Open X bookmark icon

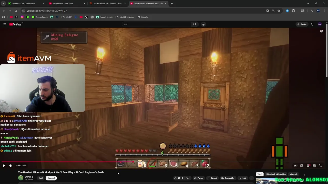tap(17, 17)
